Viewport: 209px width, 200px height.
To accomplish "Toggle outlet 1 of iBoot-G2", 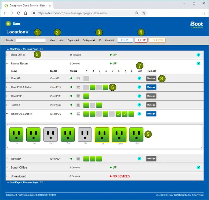I will [x=86, y=79].
